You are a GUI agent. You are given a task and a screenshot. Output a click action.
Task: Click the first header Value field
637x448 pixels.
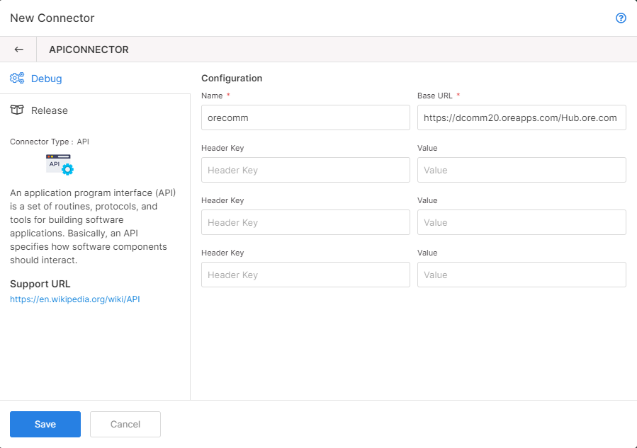point(522,170)
